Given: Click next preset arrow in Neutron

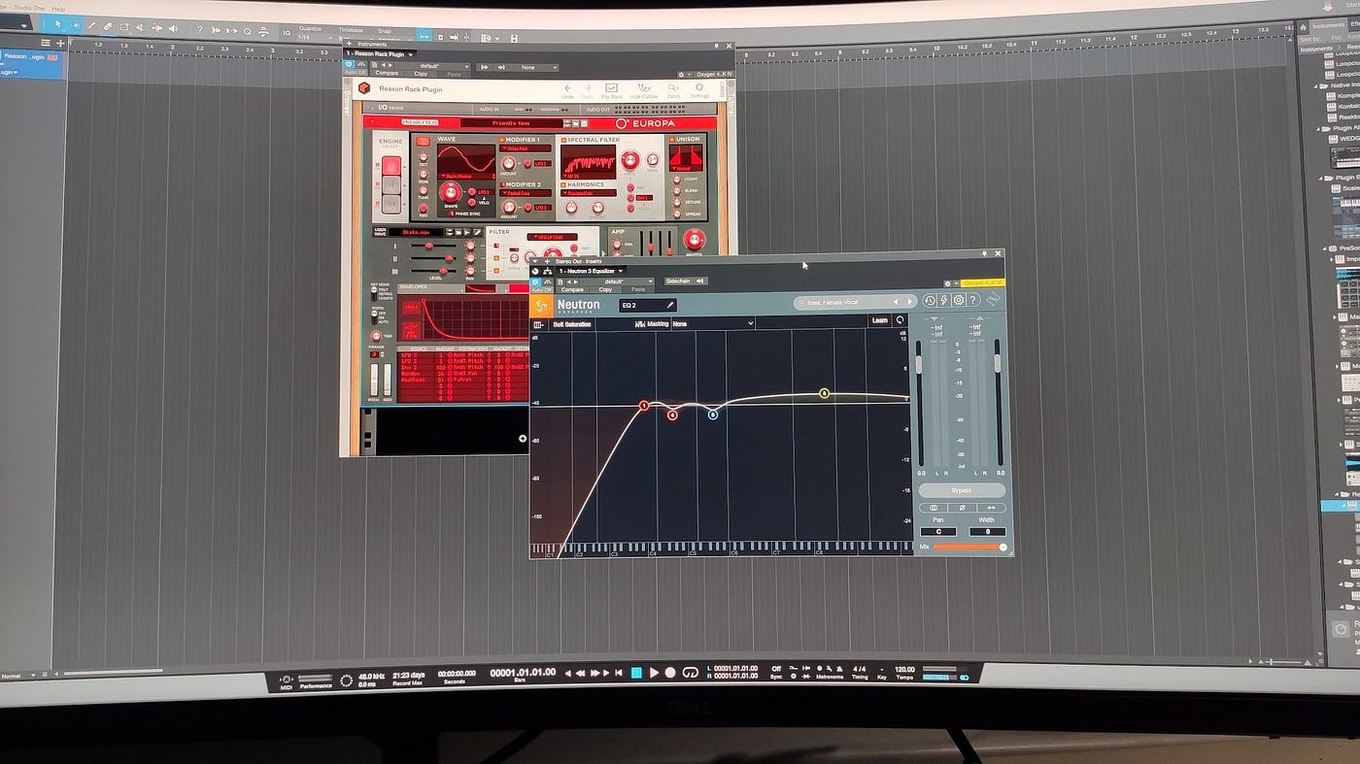Looking at the screenshot, I should (910, 302).
